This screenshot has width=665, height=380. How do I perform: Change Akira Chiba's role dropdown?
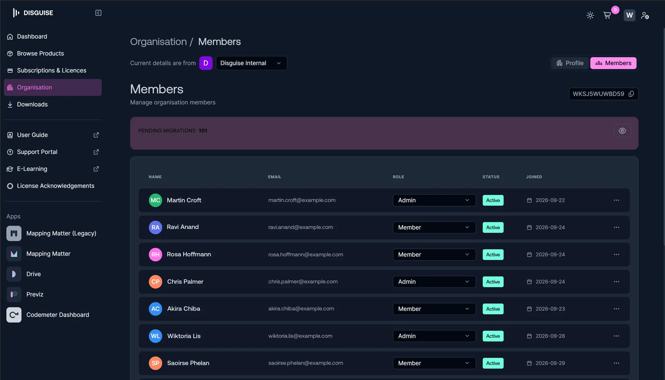tap(434, 309)
